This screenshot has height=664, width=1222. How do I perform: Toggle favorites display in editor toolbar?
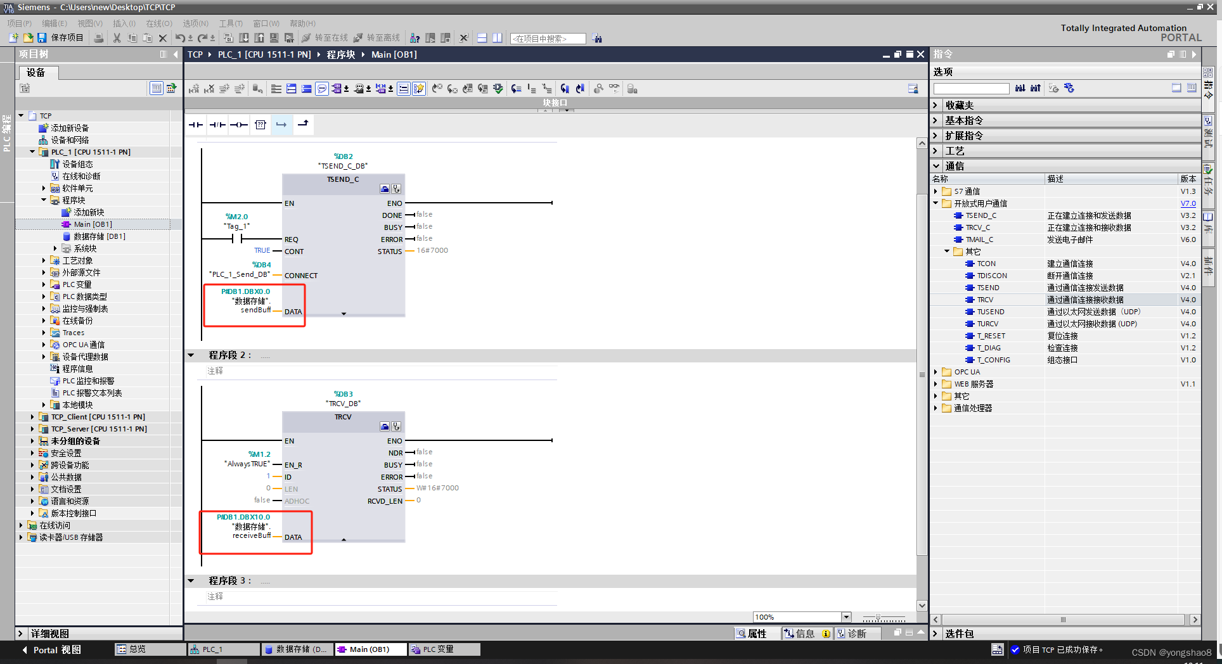419,89
